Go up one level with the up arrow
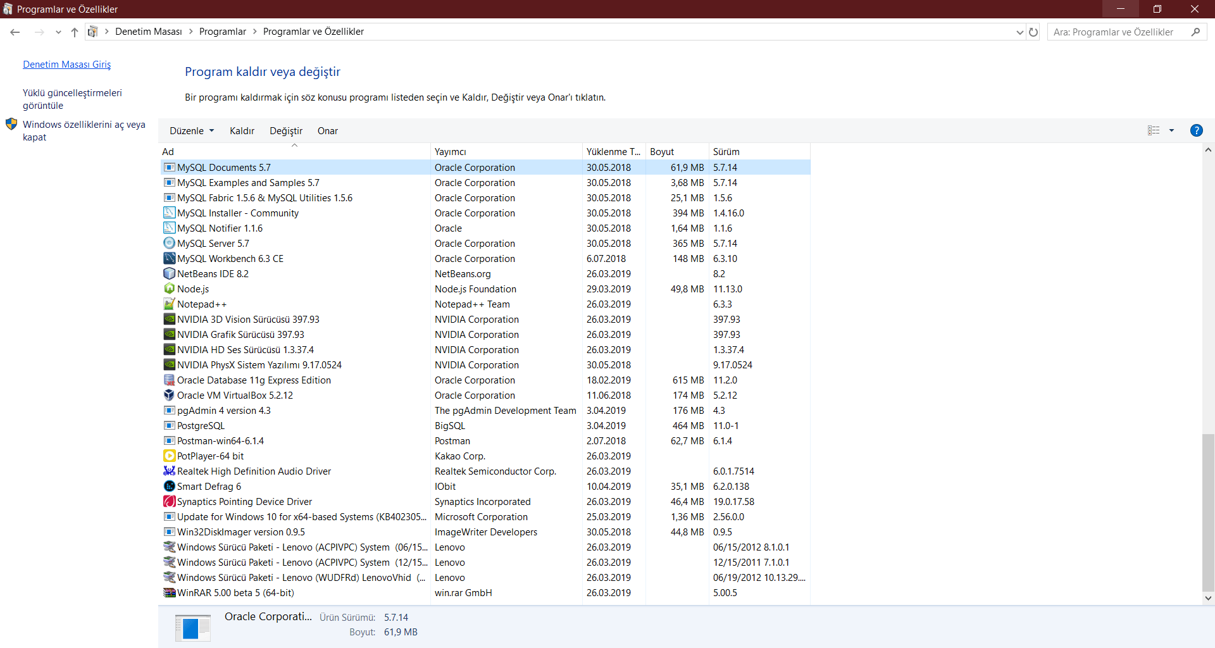 (75, 32)
